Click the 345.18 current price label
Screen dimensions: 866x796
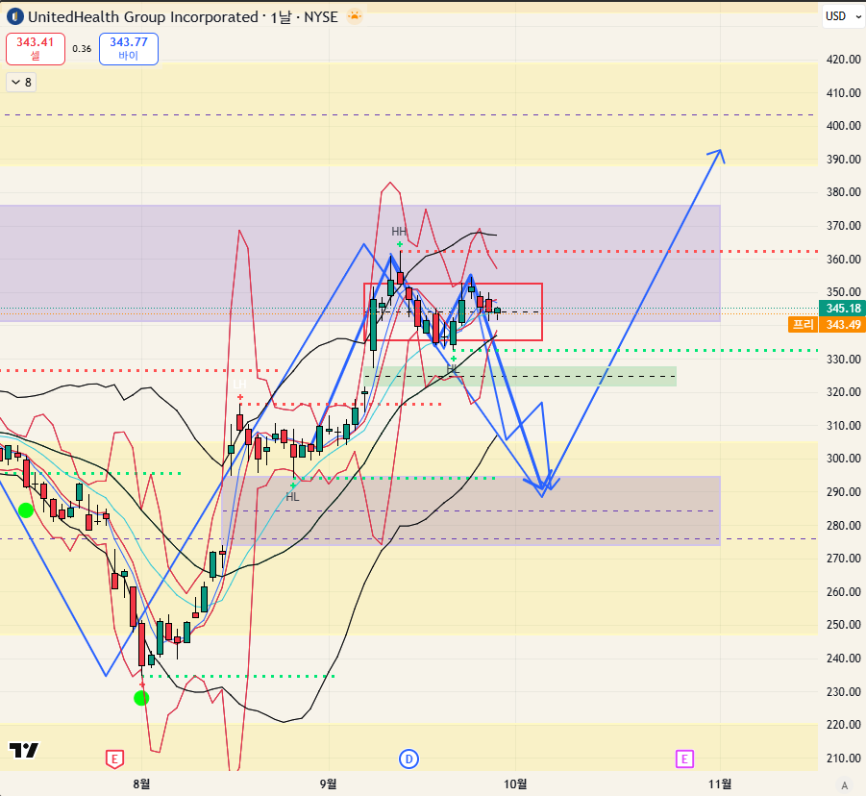pos(843,309)
